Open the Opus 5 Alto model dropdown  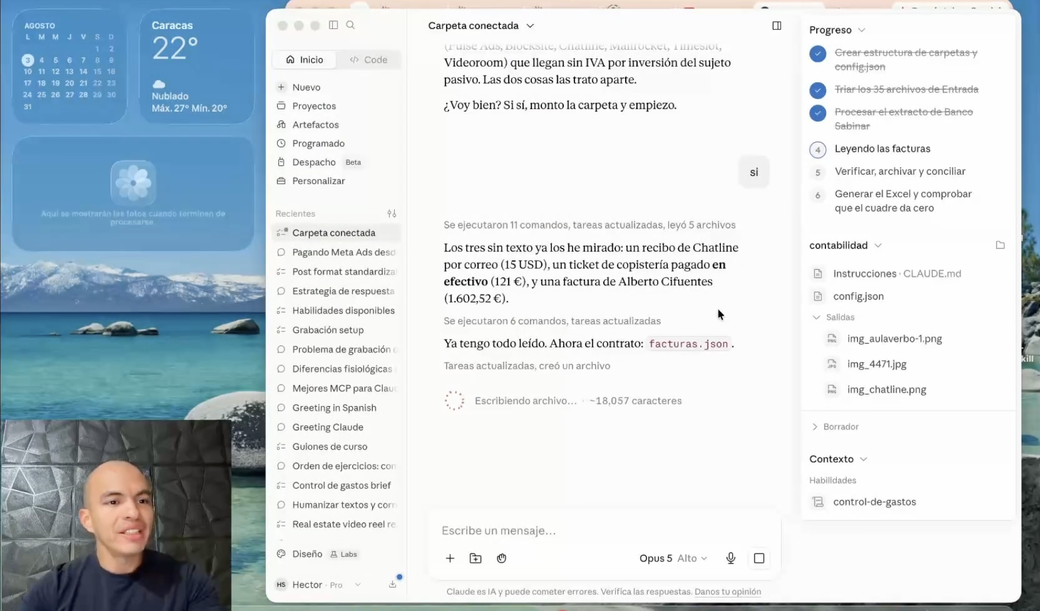[673, 558]
